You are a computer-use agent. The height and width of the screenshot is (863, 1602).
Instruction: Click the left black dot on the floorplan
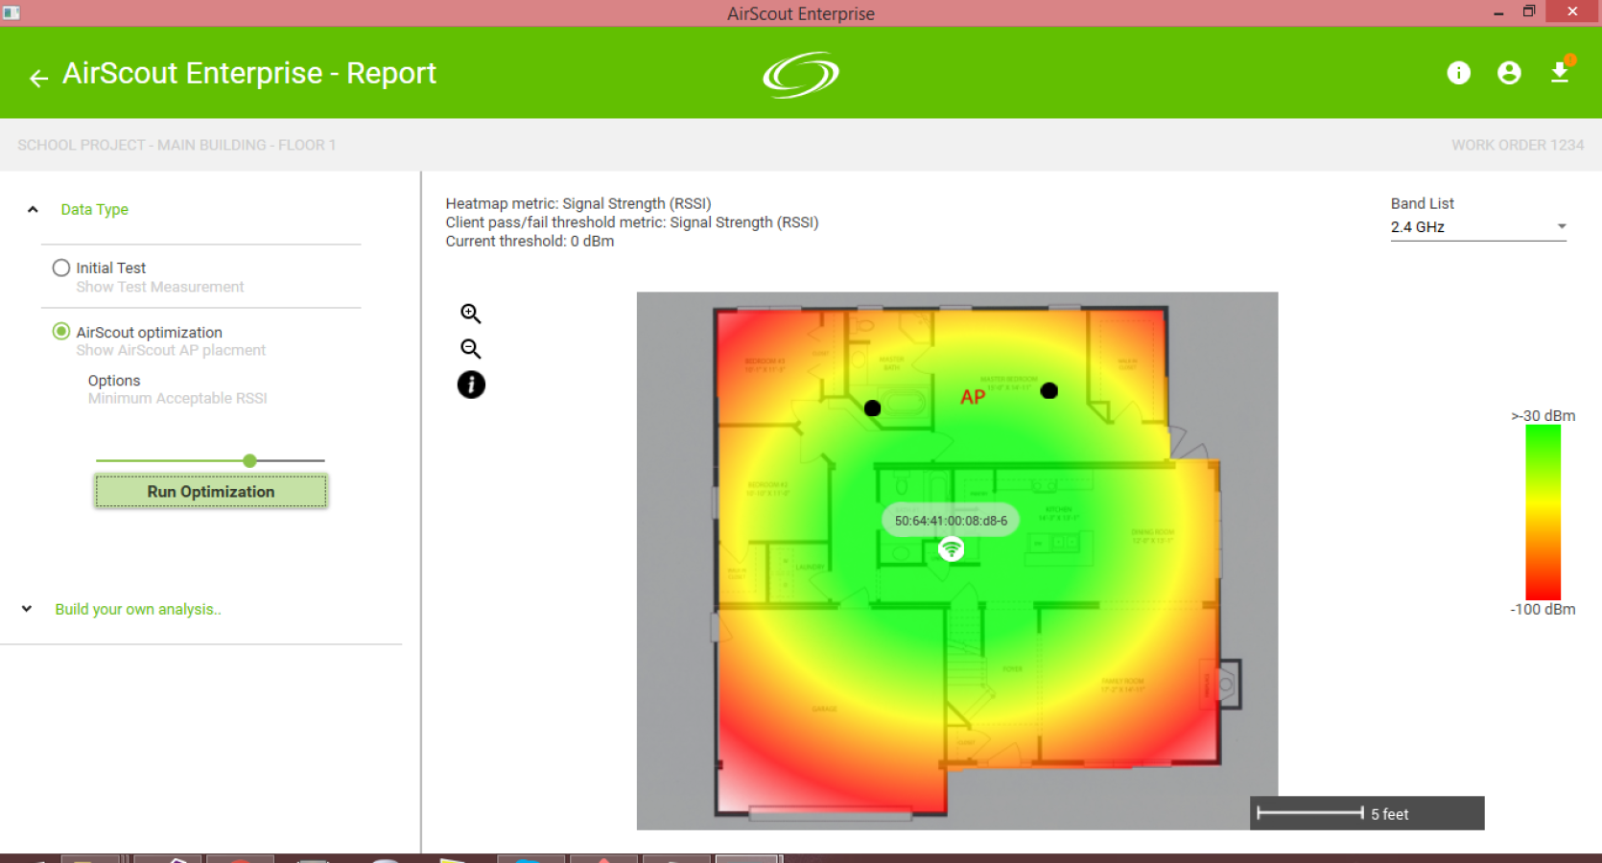pos(872,408)
